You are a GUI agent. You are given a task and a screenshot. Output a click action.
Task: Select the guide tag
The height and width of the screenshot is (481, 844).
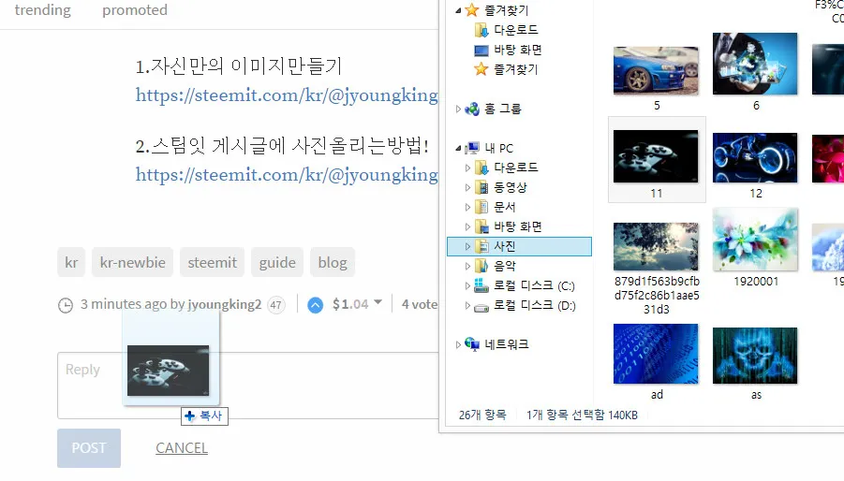point(277,262)
